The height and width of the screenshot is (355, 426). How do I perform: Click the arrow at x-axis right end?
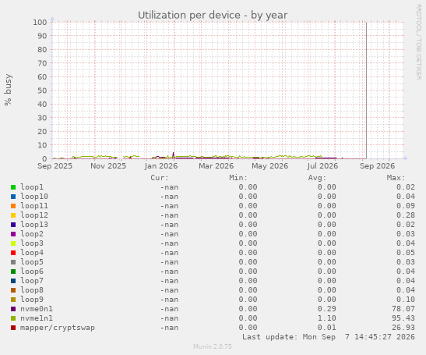click(x=406, y=158)
